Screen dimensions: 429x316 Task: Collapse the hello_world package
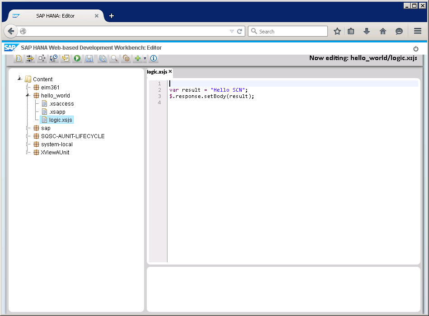pyautogui.click(x=28, y=95)
